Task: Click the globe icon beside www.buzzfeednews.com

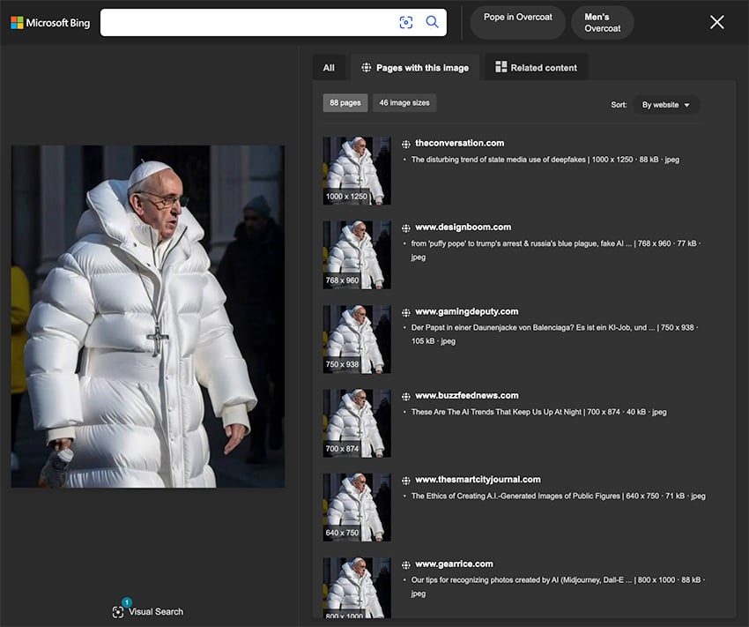Action: (x=404, y=396)
